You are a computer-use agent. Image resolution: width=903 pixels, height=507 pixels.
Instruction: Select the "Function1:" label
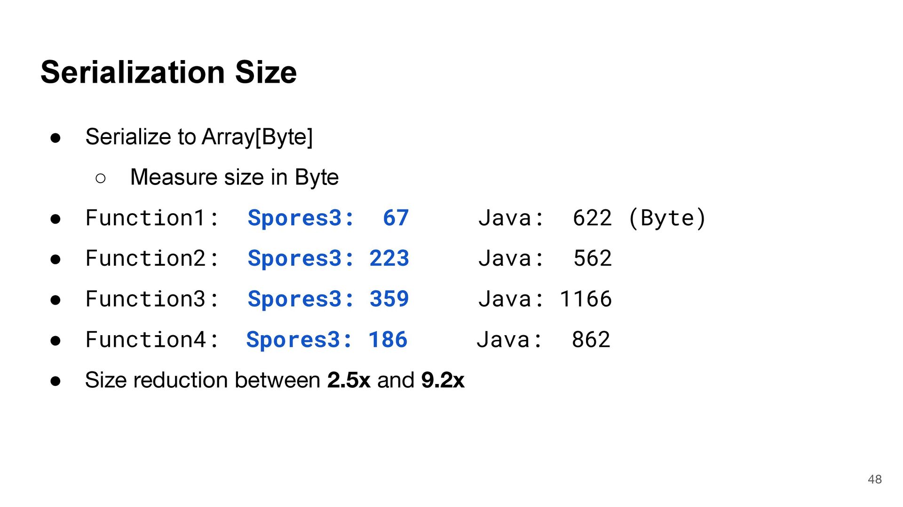pos(152,218)
